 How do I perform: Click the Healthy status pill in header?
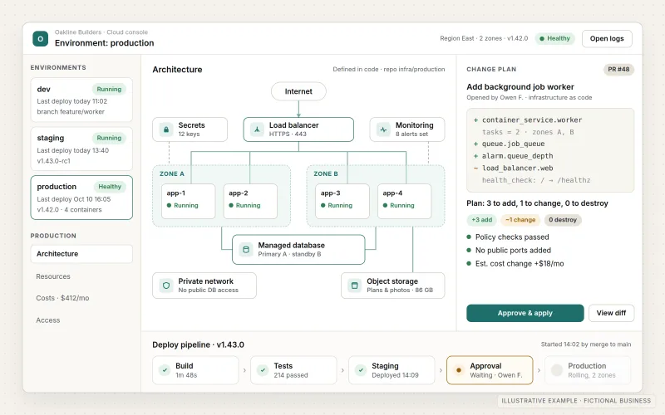coord(554,38)
